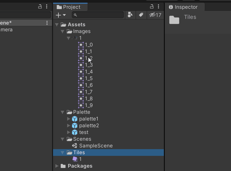The width and height of the screenshot is (231, 171).
Task: Expand the Packages folder
Action: point(57,166)
